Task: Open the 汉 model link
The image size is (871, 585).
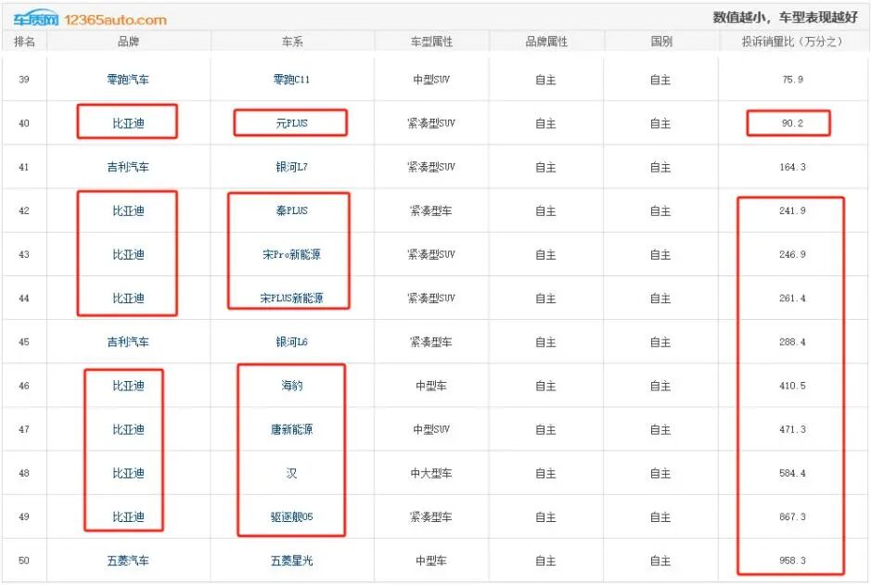Action: click(291, 474)
